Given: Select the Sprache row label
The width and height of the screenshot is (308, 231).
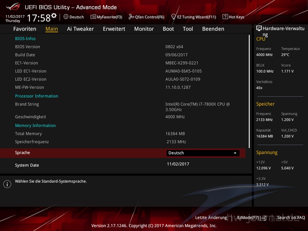Looking at the screenshot, I should pyautogui.click(x=22, y=152).
